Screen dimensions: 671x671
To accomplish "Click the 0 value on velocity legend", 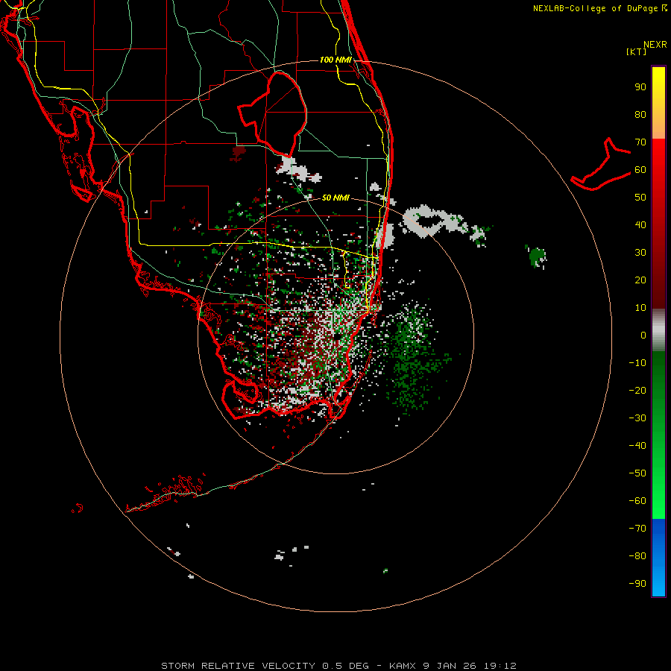I will [x=643, y=335].
